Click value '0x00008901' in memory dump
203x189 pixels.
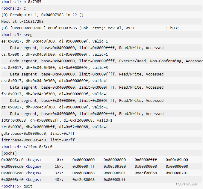115,173
